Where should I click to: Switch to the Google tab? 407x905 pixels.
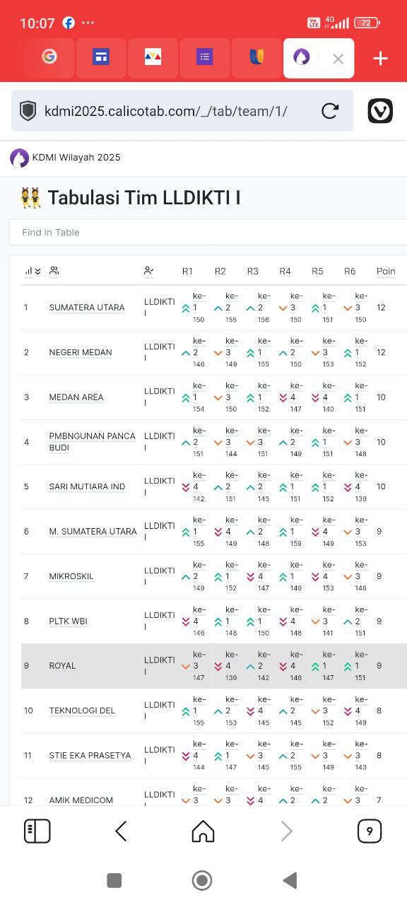[x=49, y=58]
